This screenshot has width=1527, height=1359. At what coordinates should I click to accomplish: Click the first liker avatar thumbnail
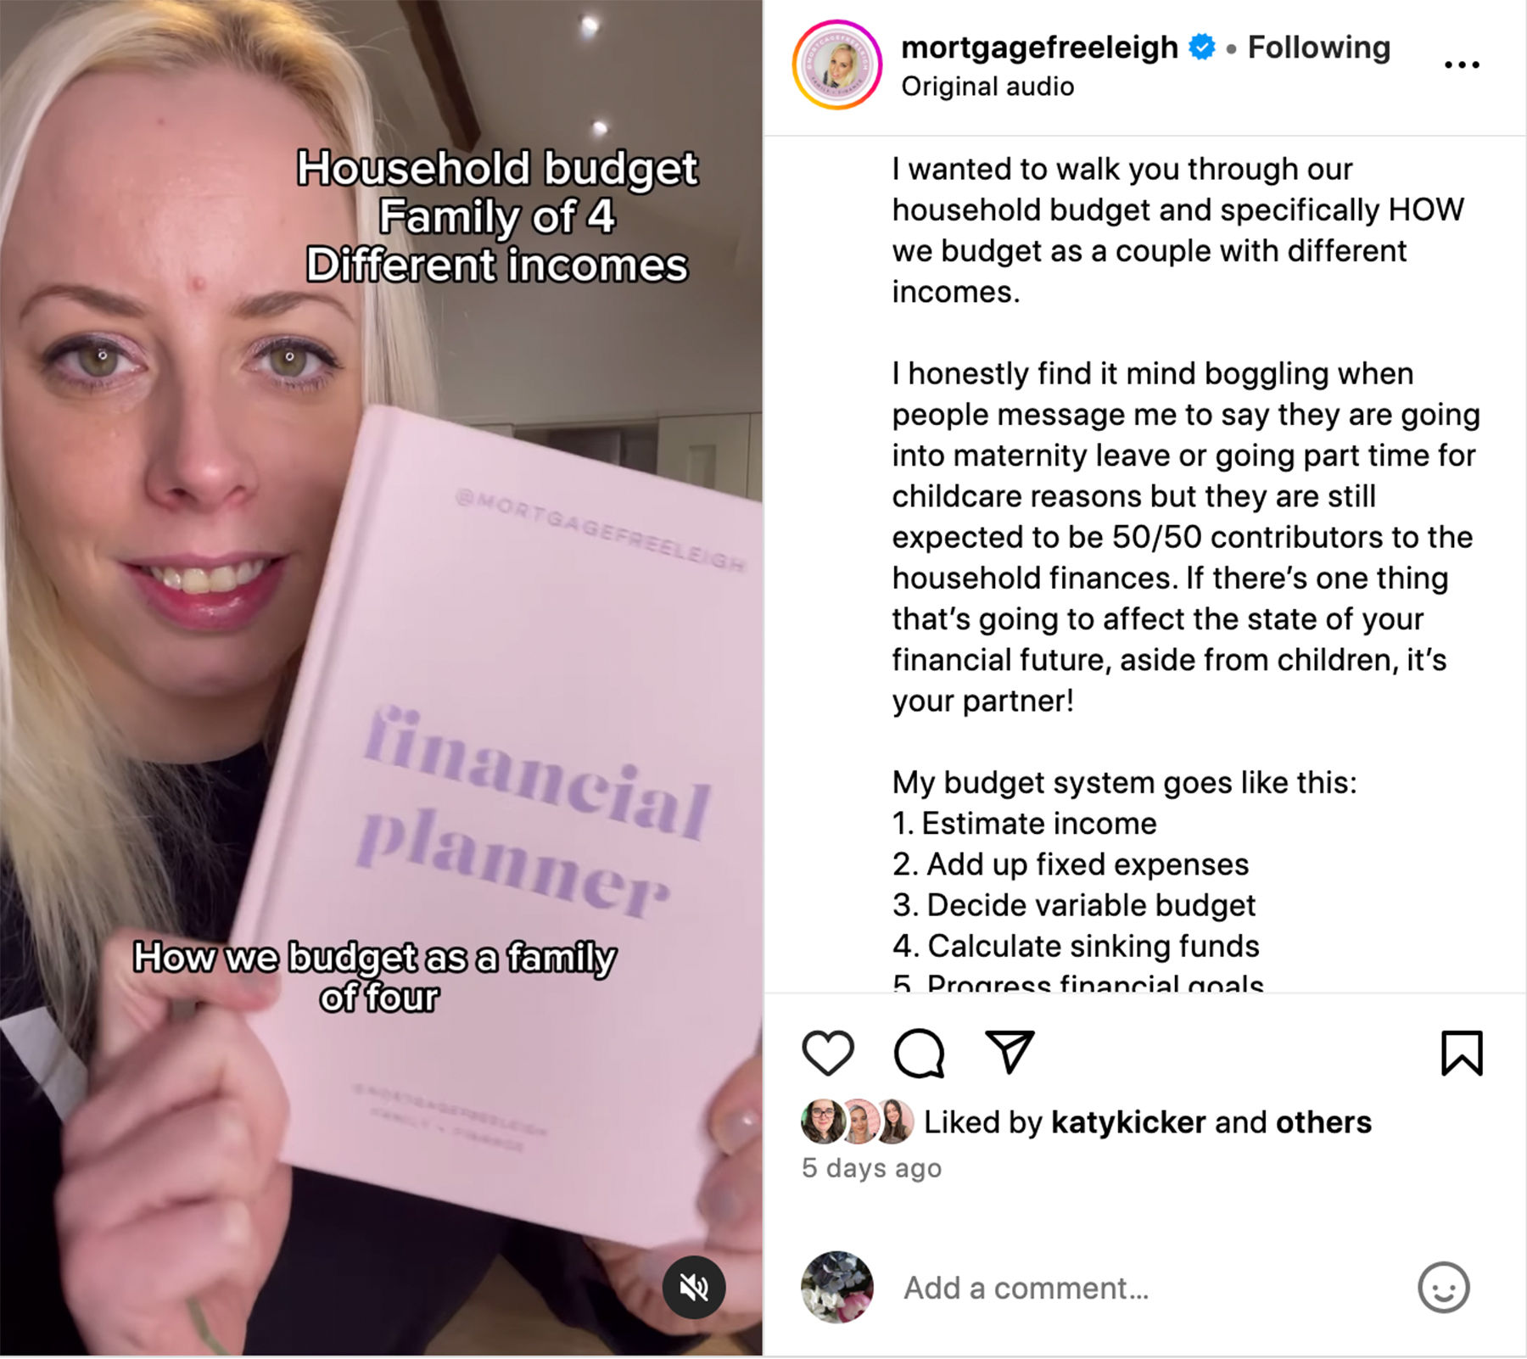(x=823, y=1121)
